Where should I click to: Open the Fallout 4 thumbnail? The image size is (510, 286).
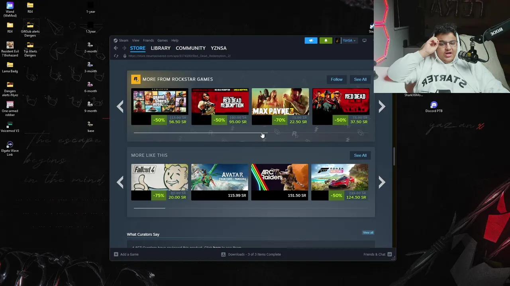(159, 182)
